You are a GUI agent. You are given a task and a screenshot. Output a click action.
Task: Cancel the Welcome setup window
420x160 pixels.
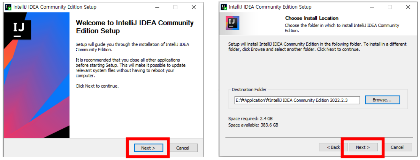tap(183, 148)
